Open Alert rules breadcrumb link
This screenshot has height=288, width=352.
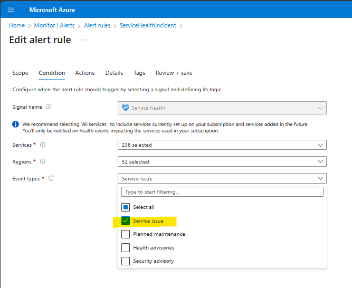(x=97, y=25)
